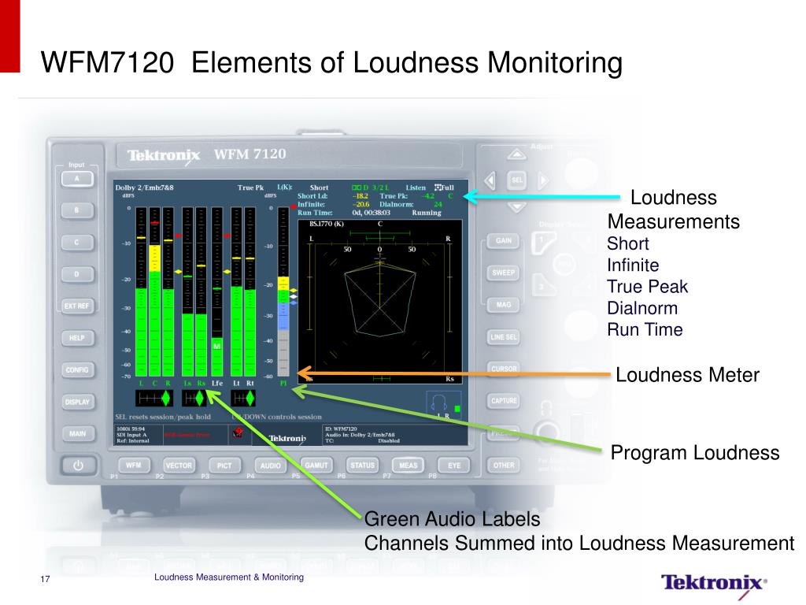Switch to the WFM display mode
806x605 pixels.
point(133,465)
